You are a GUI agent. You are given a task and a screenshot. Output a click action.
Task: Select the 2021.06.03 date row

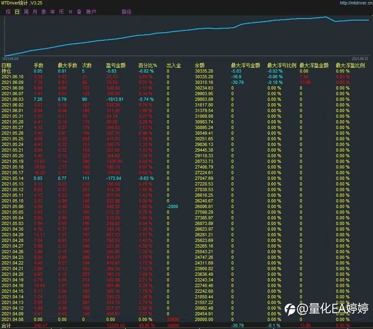[12, 99]
